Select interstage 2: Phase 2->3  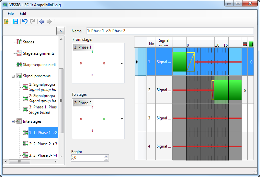[x=43, y=144]
